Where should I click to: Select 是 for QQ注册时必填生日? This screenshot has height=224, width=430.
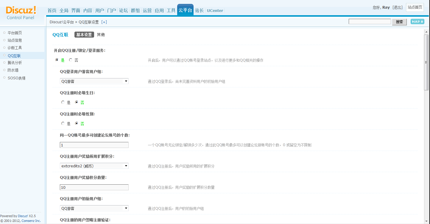63,102
